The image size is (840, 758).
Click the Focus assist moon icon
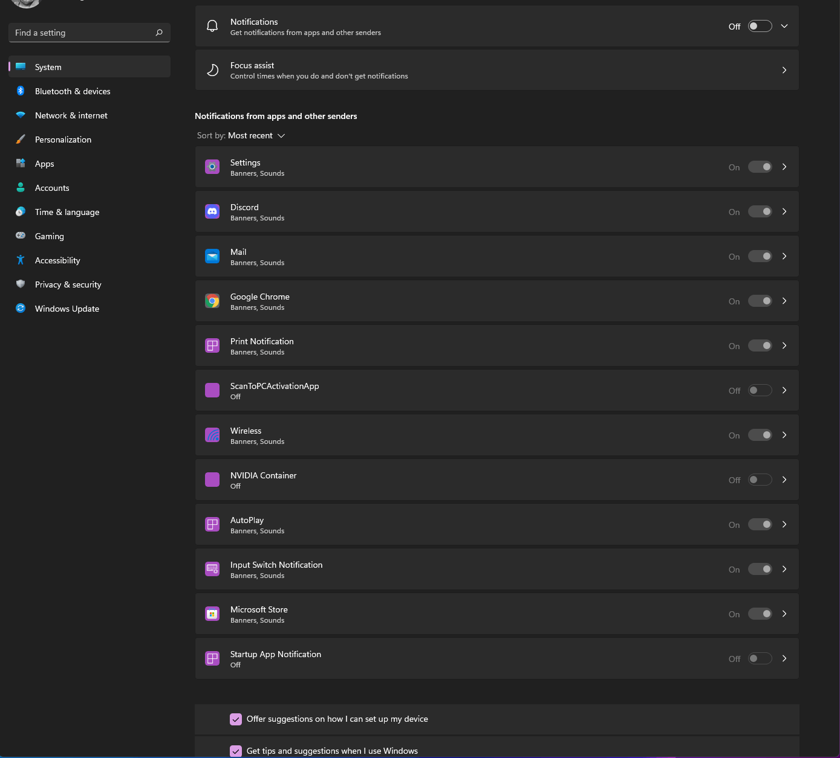tap(212, 70)
